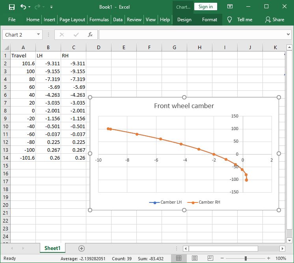
Task: Click the Sign in button
Action: click(205, 7)
